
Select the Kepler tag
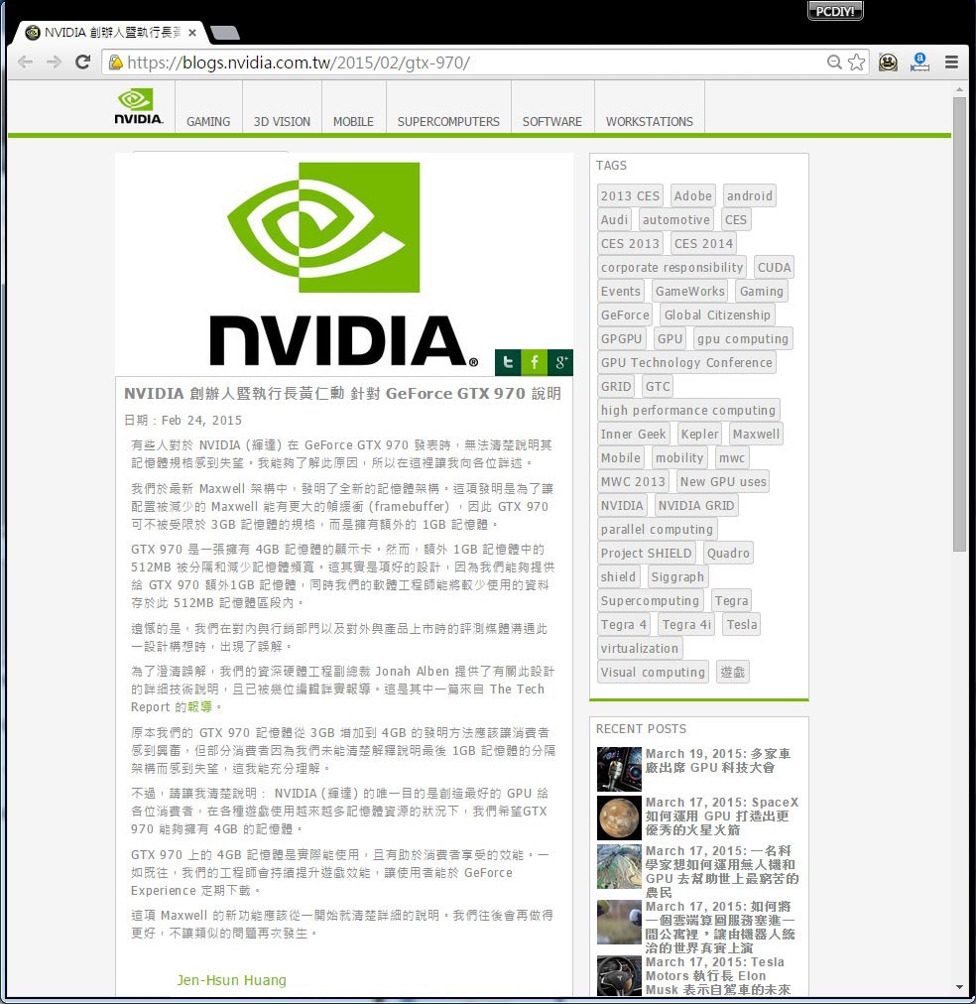700,434
